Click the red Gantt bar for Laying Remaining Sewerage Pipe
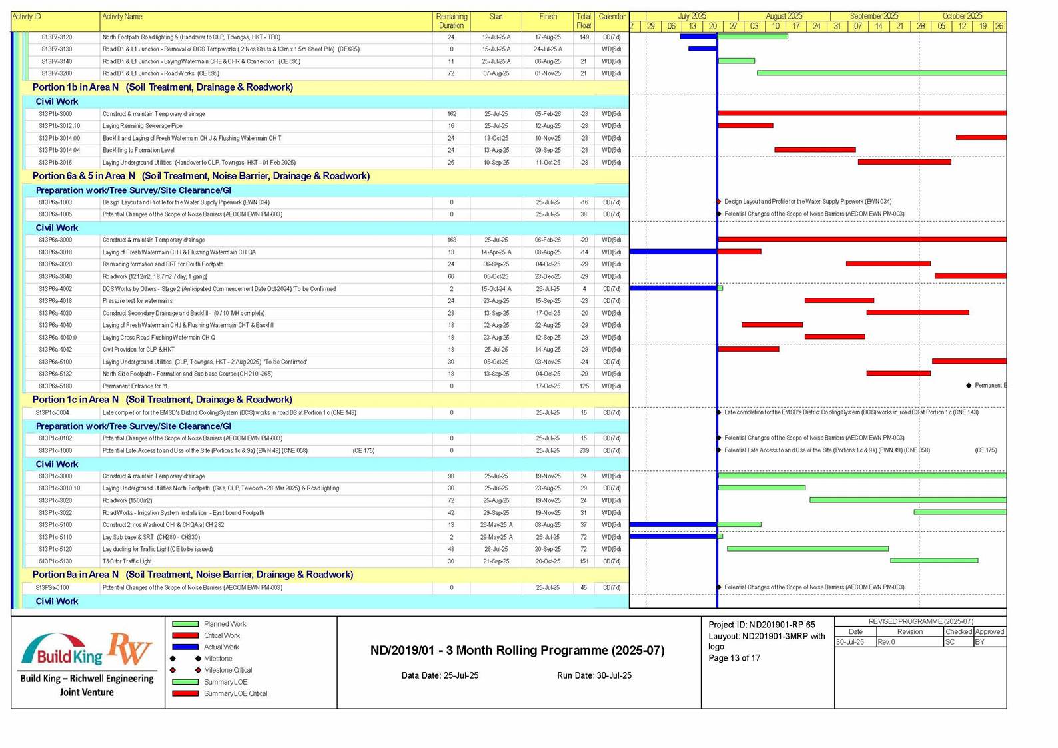Viewport: 1058px width, 748px height. [x=746, y=125]
